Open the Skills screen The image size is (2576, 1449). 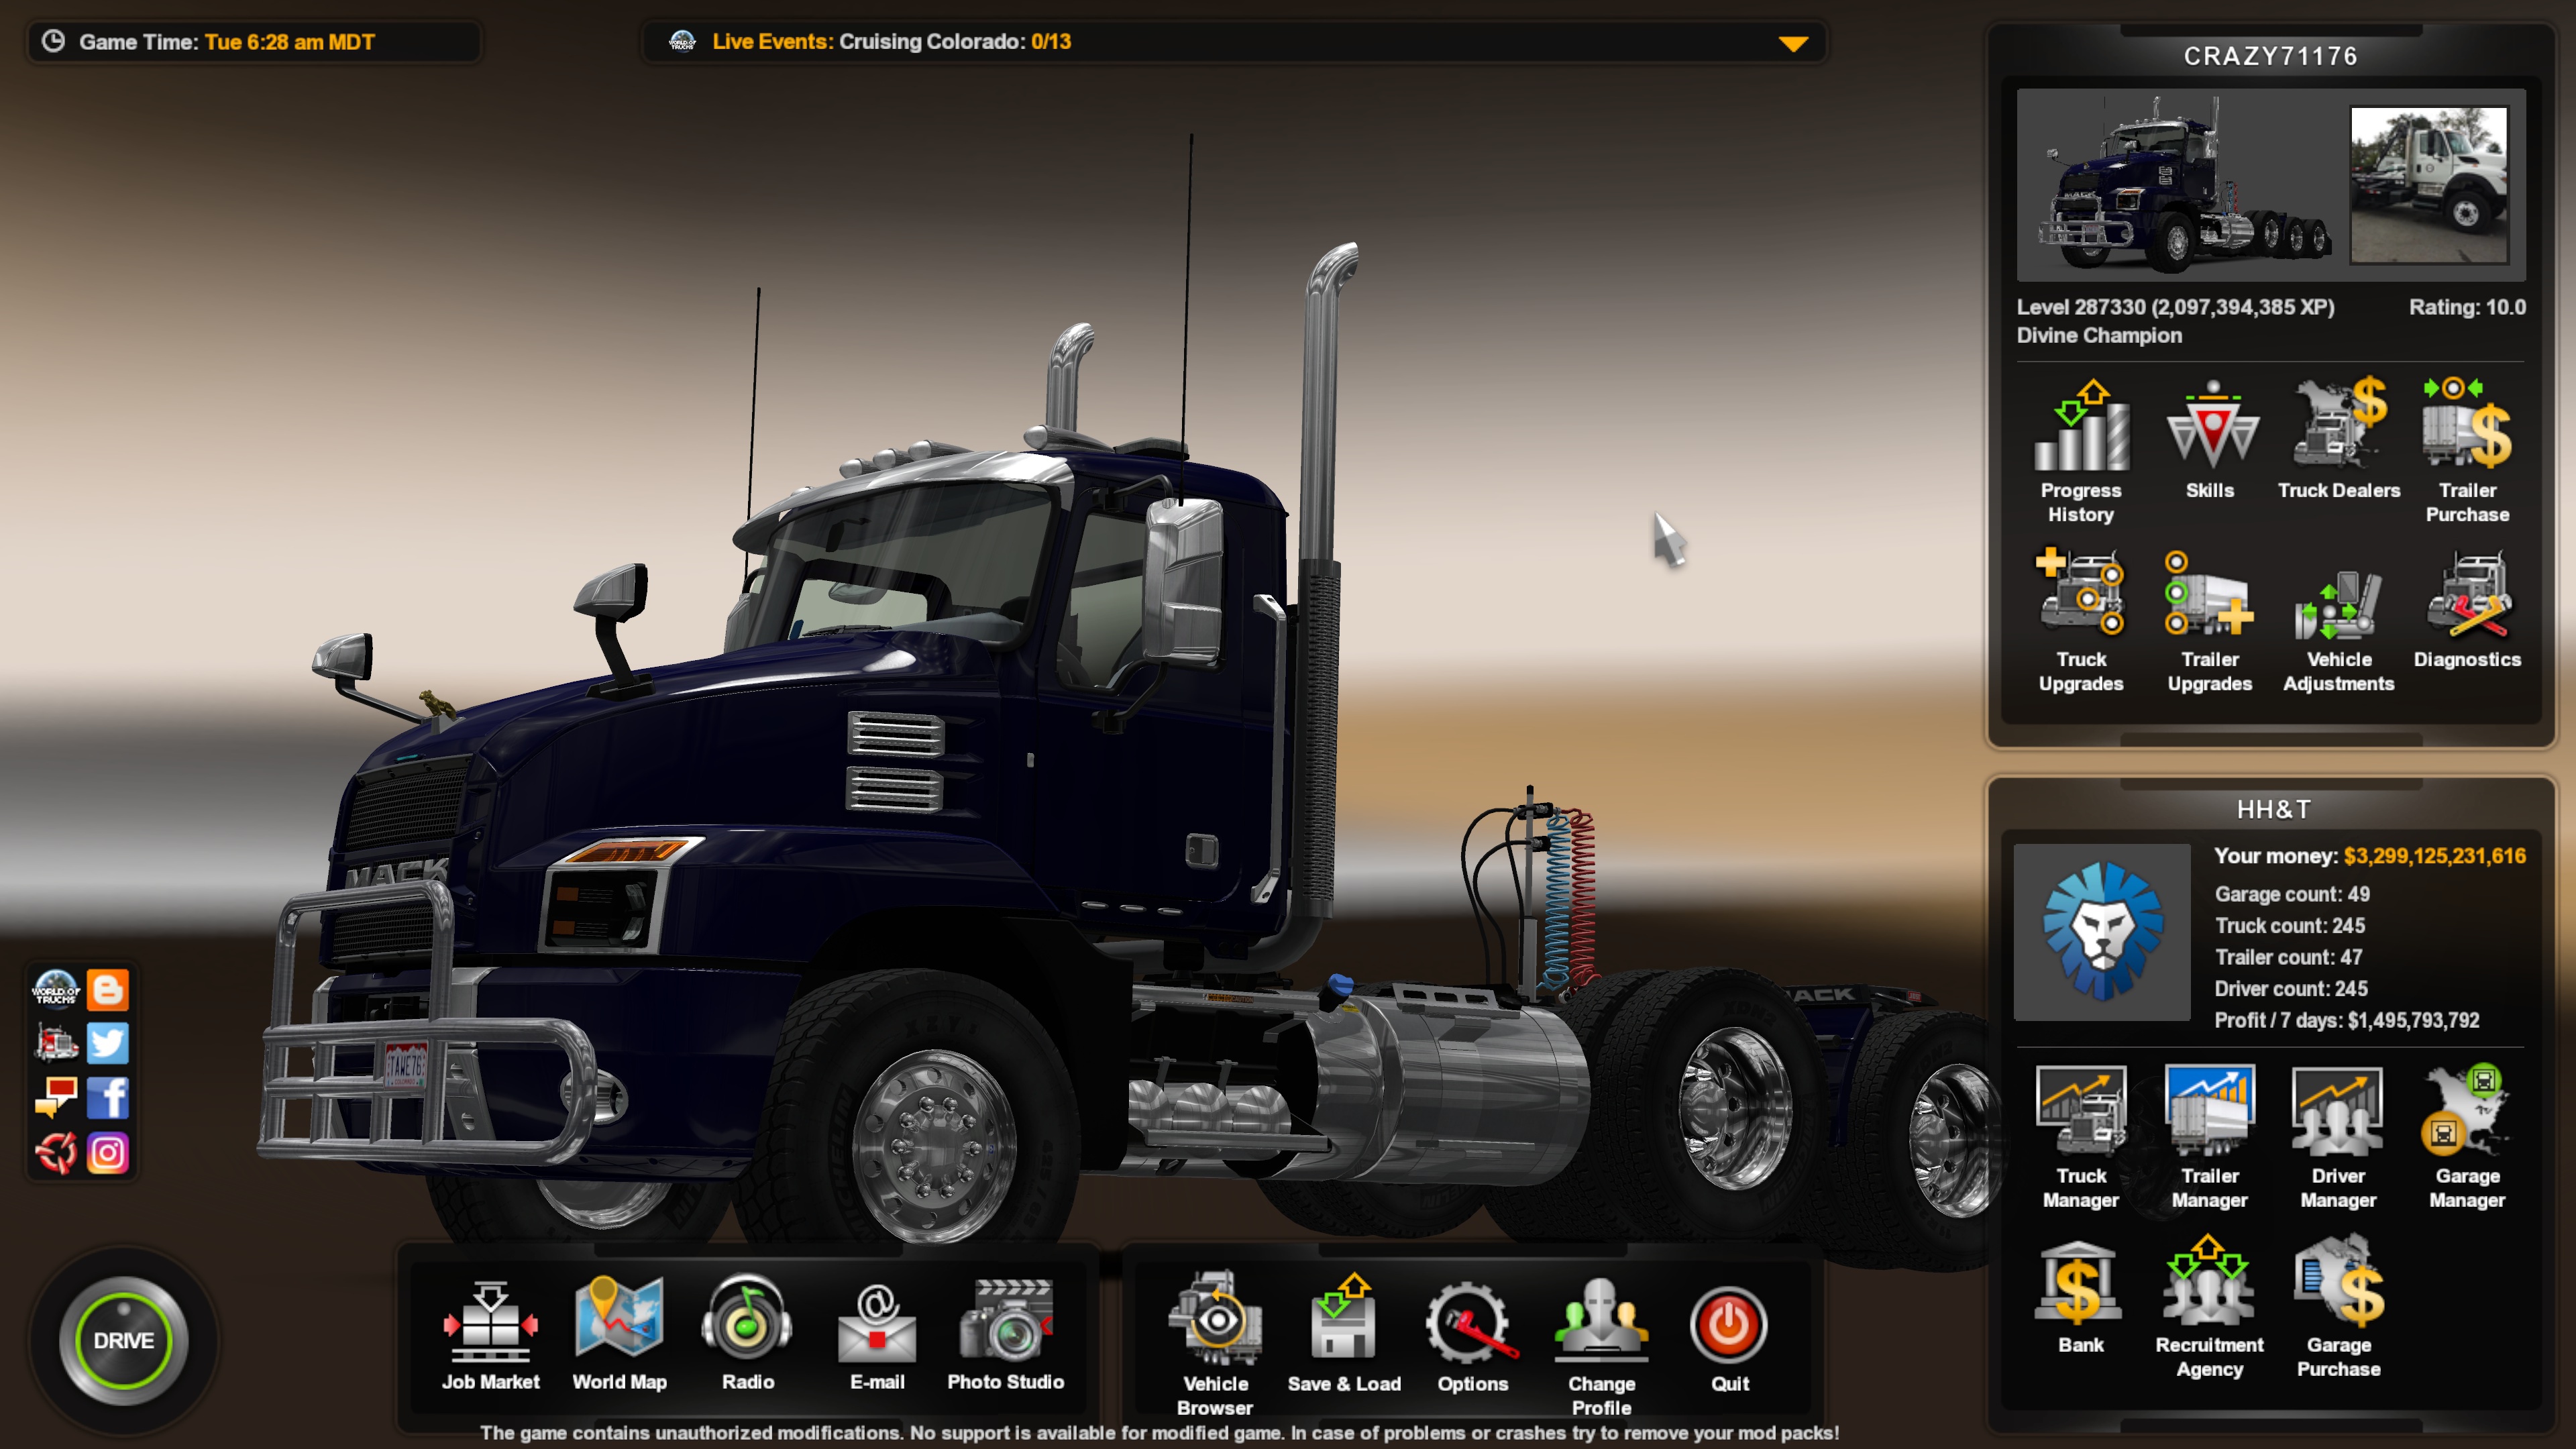pos(2210,440)
